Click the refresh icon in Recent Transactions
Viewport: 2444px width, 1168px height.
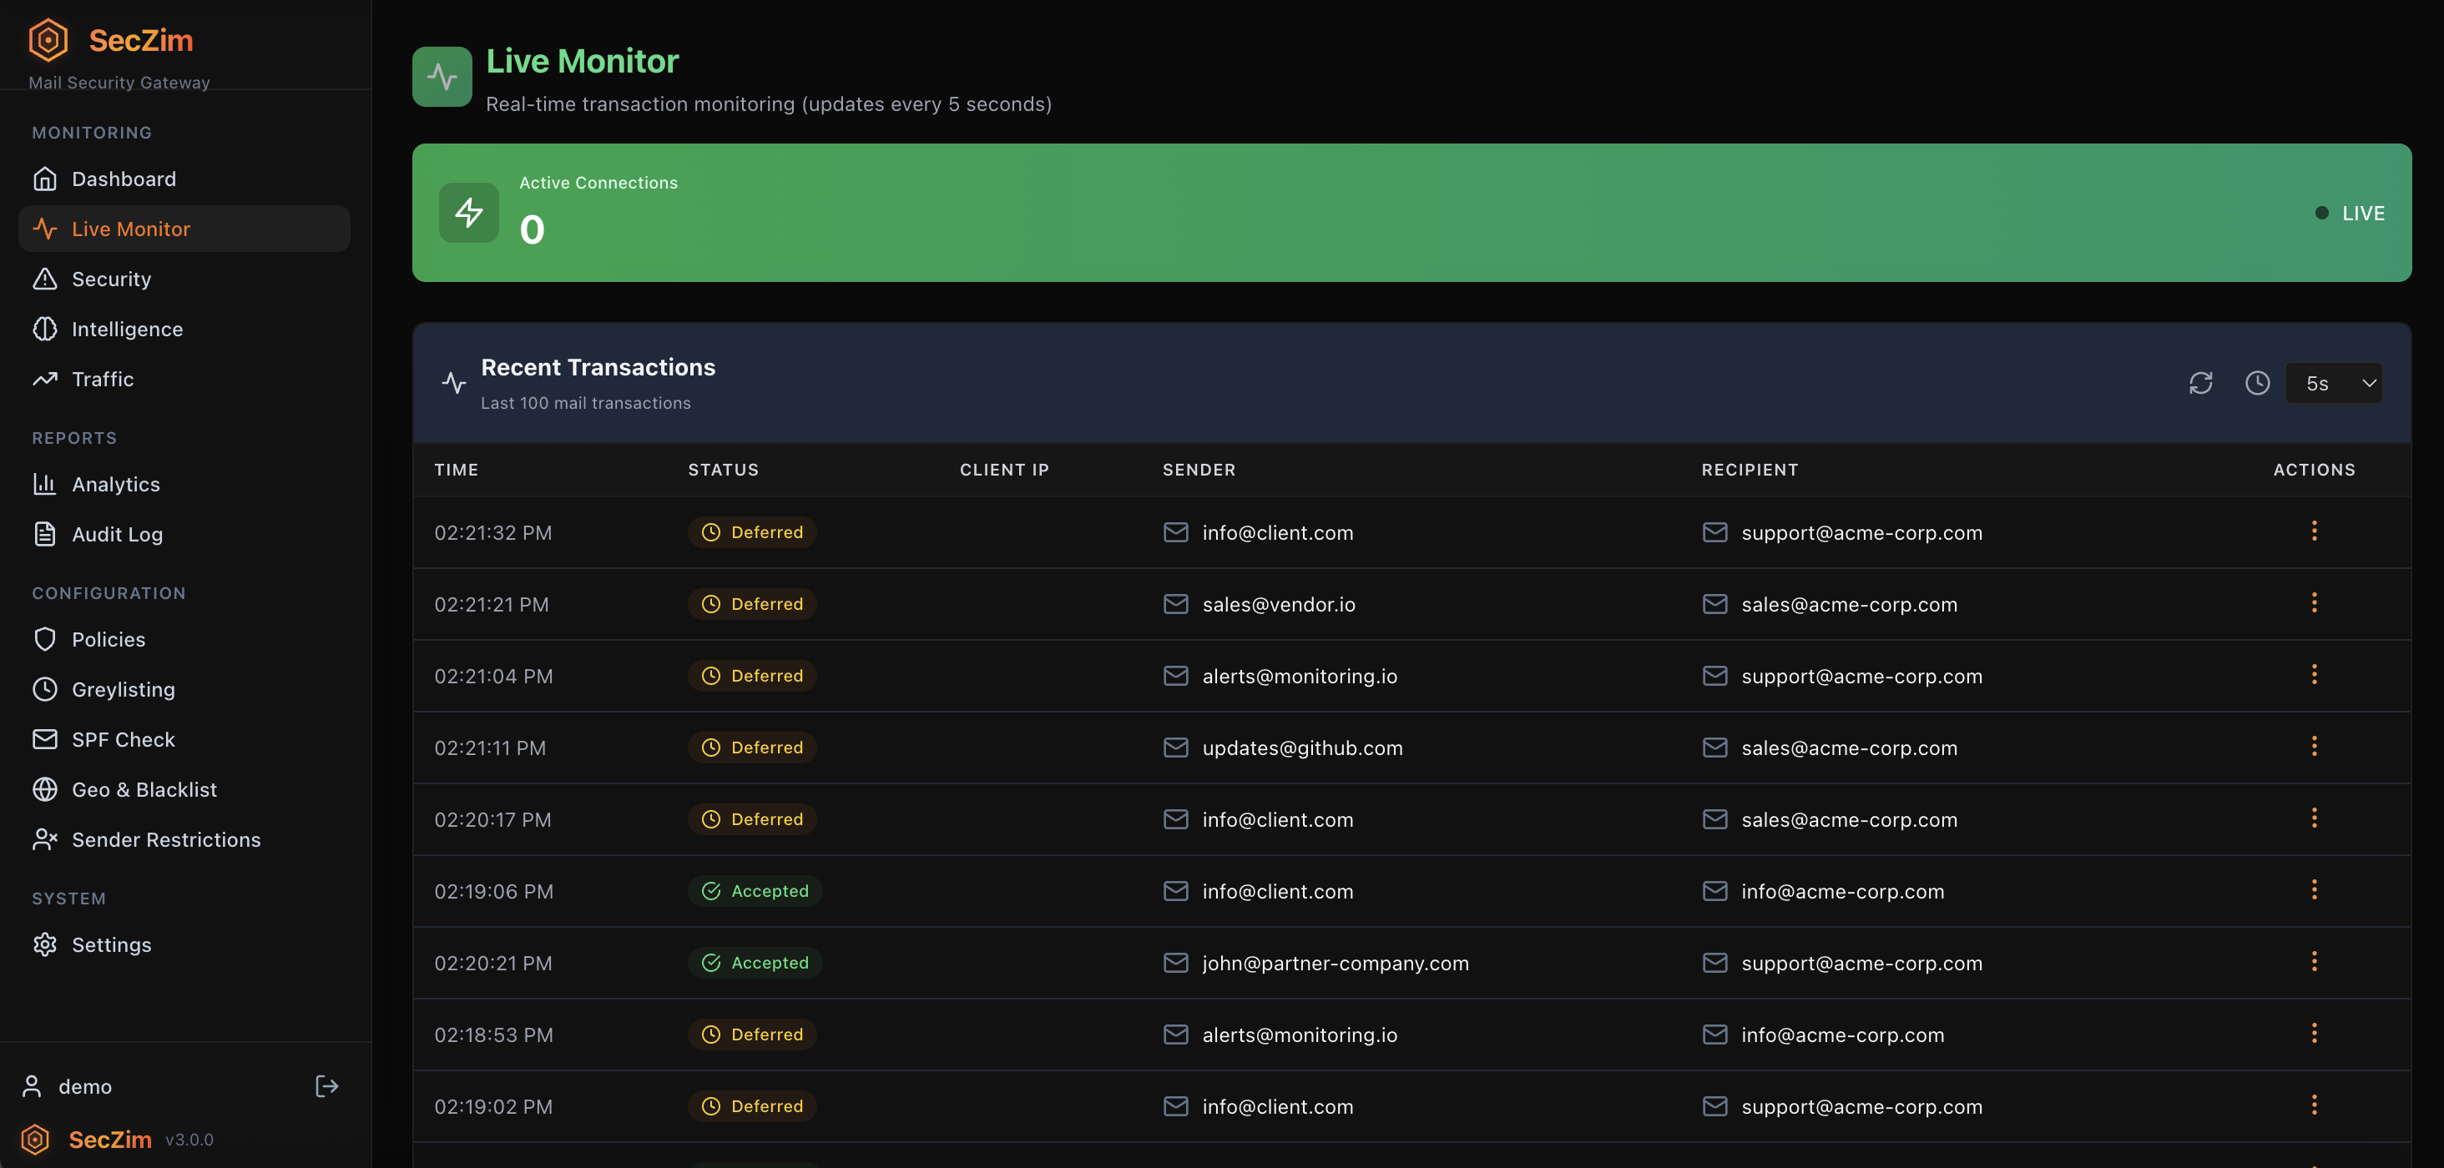(x=2202, y=383)
